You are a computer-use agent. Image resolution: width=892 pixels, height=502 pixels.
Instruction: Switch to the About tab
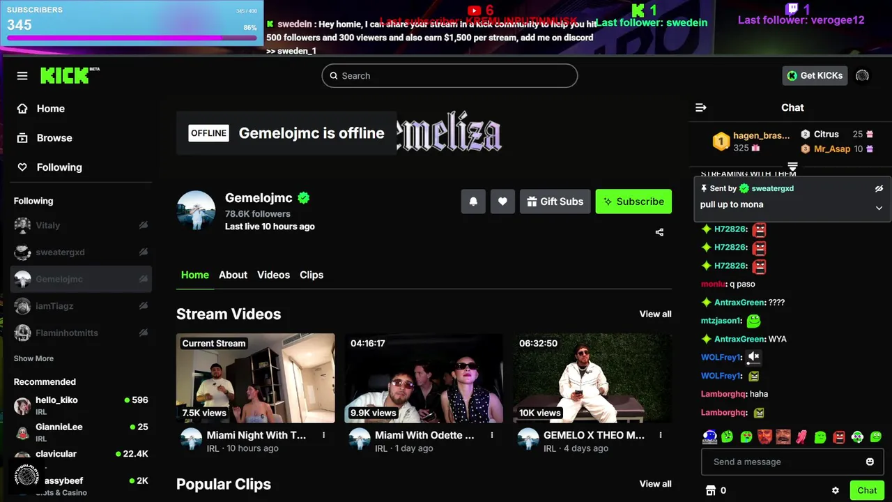click(x=233, y=275)
